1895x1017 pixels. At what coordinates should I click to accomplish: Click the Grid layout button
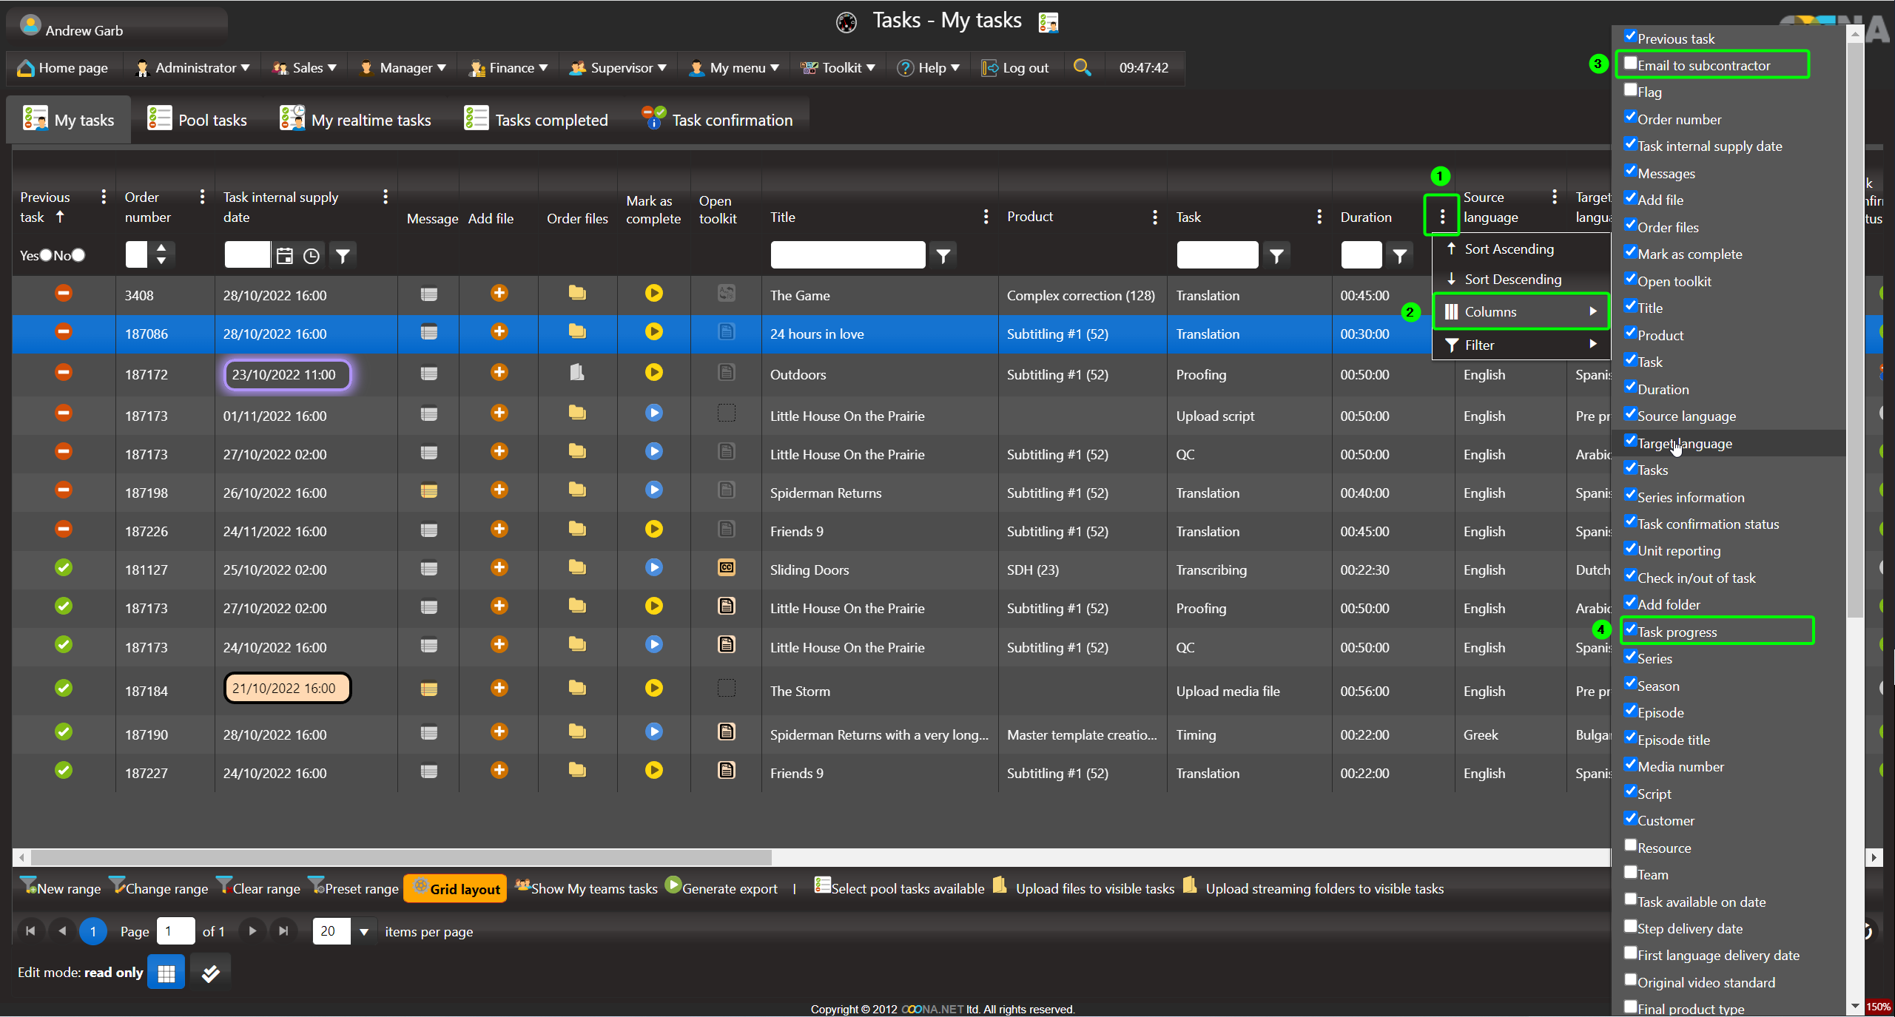456,889
